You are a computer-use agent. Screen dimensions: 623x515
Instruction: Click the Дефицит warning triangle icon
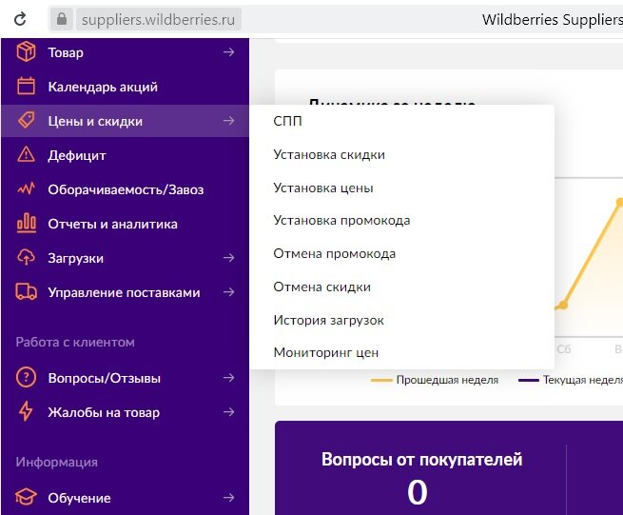coord(26,154)
